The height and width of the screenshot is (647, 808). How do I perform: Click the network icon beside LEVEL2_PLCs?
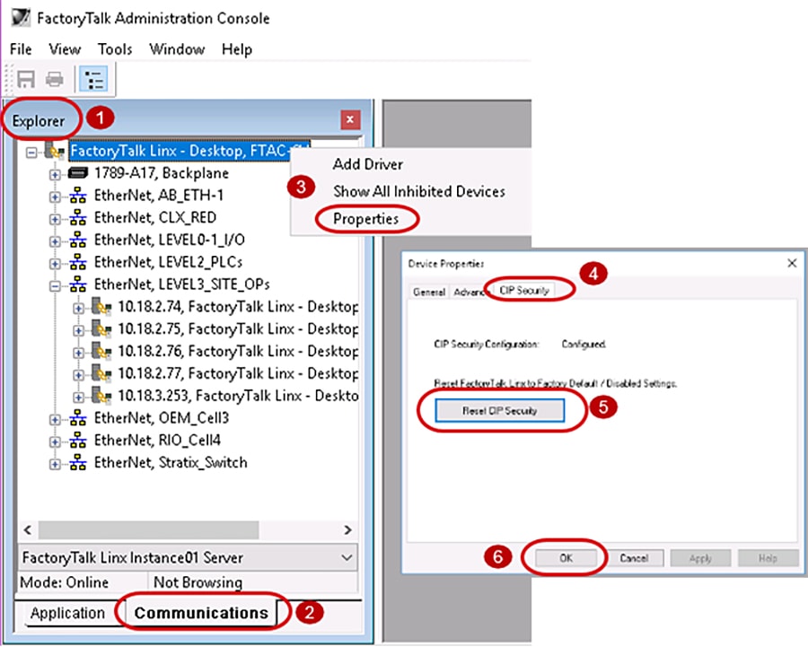click(x=78, y=262)
